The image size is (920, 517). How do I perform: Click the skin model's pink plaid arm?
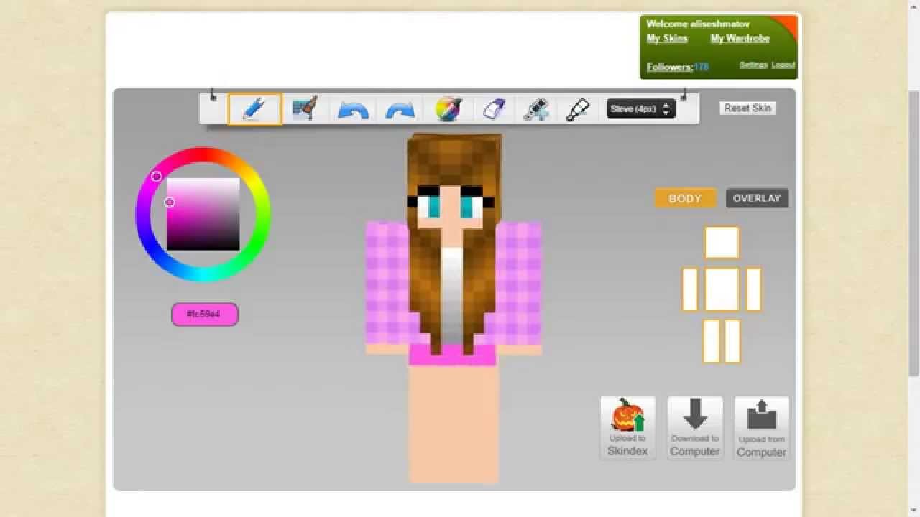pos(387,282)
